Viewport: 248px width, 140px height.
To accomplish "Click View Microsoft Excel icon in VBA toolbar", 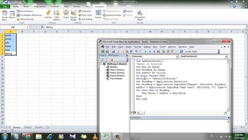I will 103,51.
